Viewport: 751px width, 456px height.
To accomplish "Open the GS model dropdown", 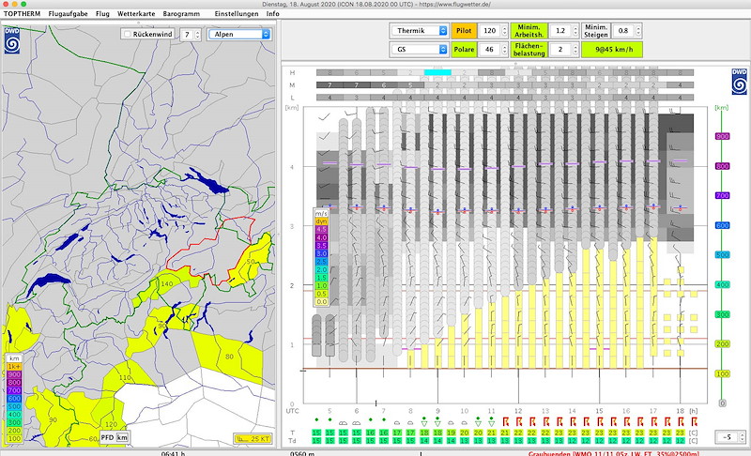I will tap(419, 50).
